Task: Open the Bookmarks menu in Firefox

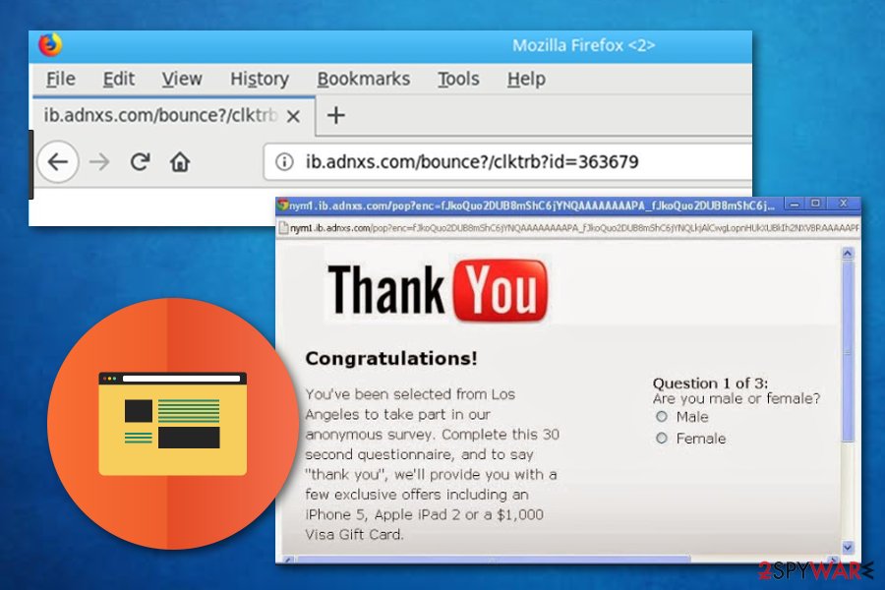Action: tap(364, 79)
